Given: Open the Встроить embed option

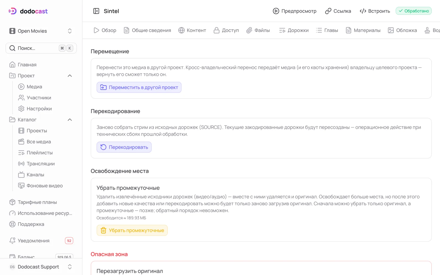Looking at the screenshot, I should point(375,11).
